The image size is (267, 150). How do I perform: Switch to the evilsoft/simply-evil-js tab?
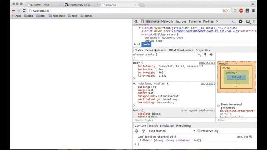(x=81, y=5)
